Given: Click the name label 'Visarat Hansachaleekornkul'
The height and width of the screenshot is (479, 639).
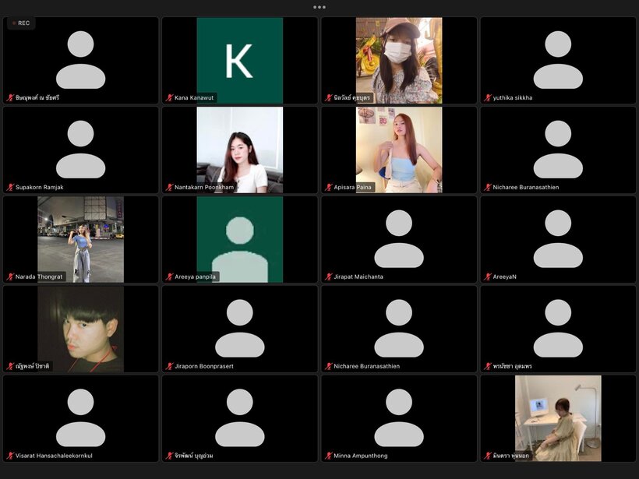Looking at the screenshot, I should pyautogui.click(x=54, y=456).
